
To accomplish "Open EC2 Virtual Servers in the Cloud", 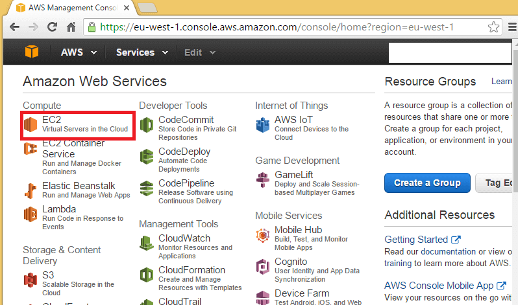I will (78, 126).
